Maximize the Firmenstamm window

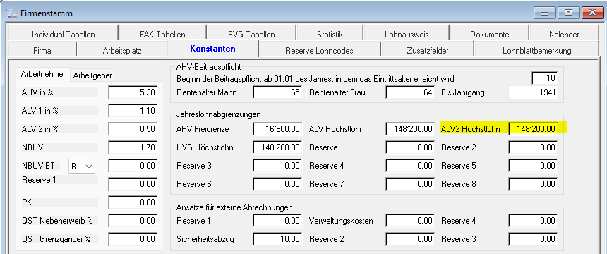[x=568, y=13]
